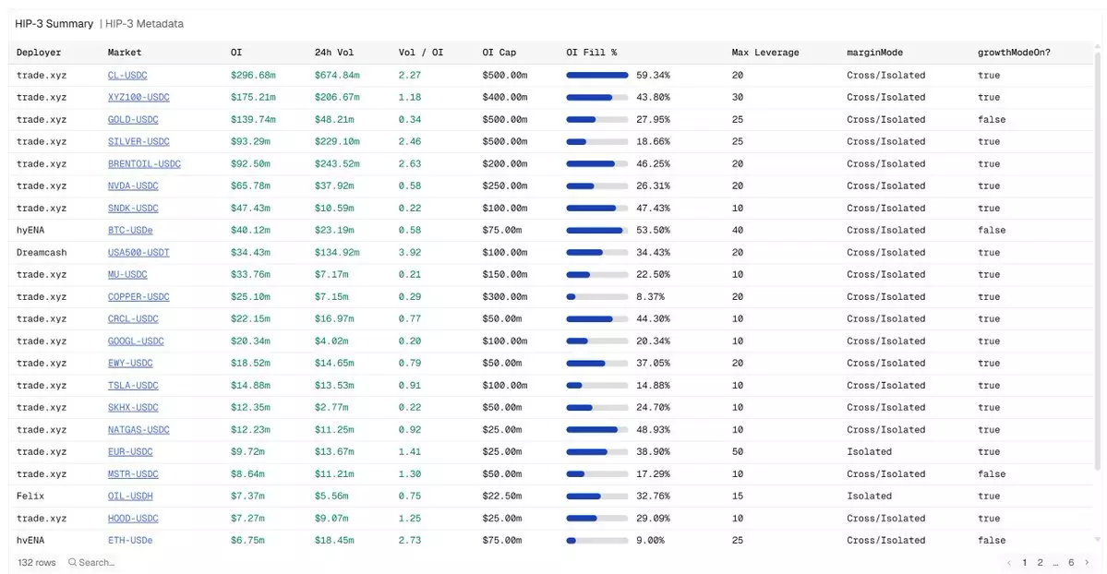Select the HIP-3 Summary tab
Screen dimensions: 1107x574
click(54, 23)
